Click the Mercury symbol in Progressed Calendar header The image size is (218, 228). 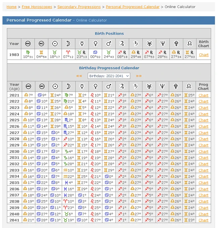point(82,87)
